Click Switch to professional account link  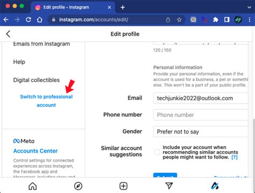46,101
